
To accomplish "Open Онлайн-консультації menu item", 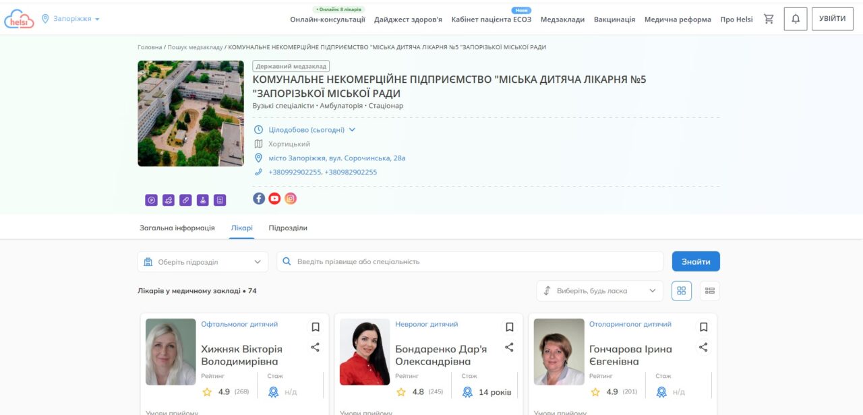I will point(328,20).
